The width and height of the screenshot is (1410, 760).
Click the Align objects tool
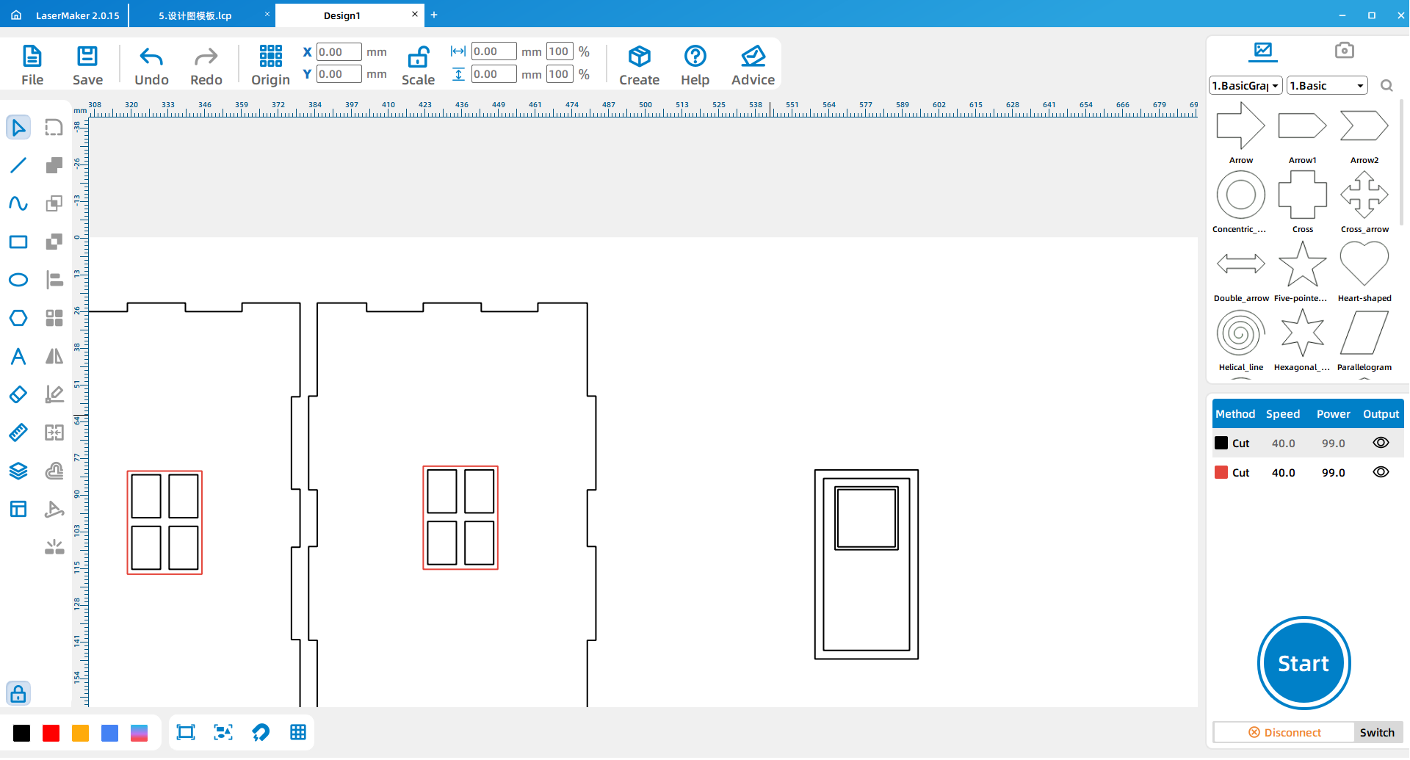(x=54, y=280)
